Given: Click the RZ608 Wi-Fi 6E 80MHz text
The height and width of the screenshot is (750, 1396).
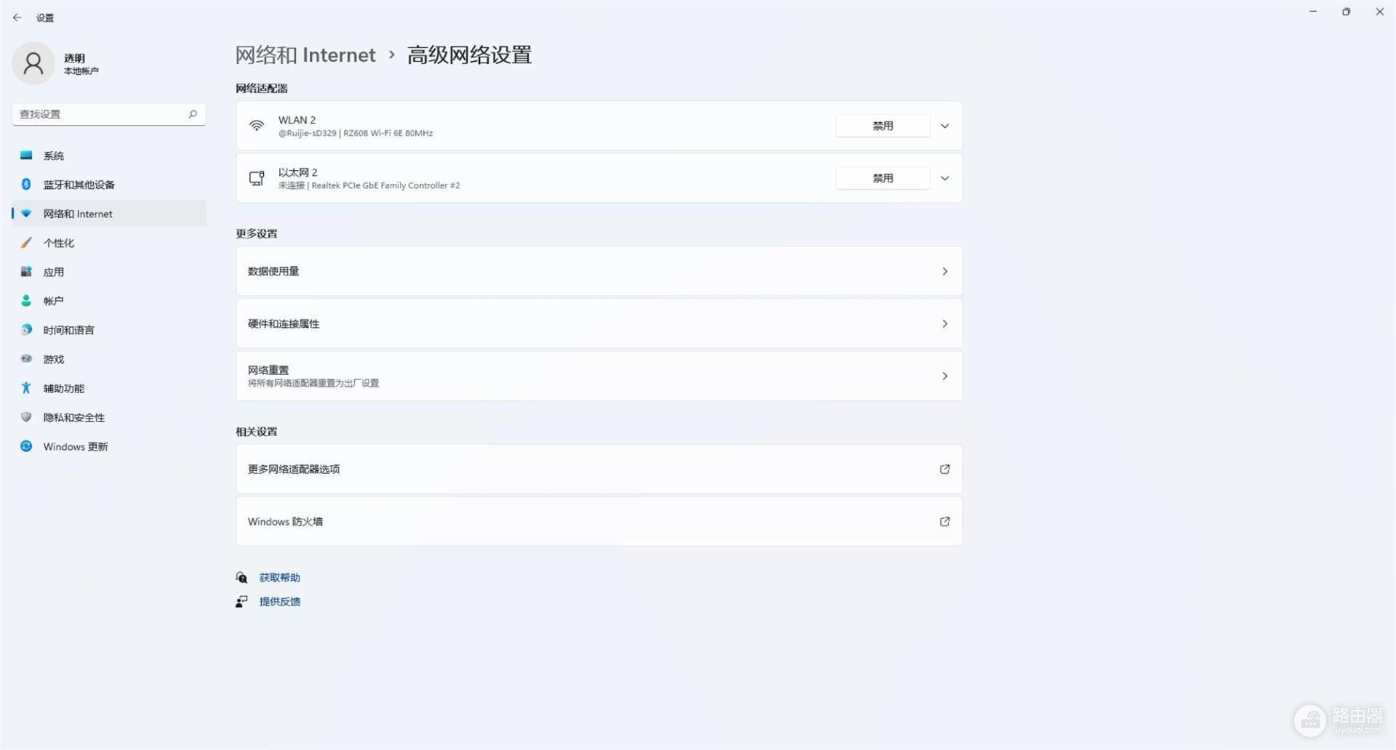Looking at the screenshot, I should click(x=388, y=134).
